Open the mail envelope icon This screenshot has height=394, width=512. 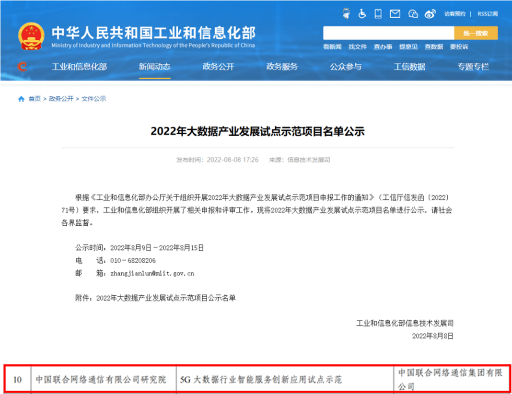click(x=395, y=13)
